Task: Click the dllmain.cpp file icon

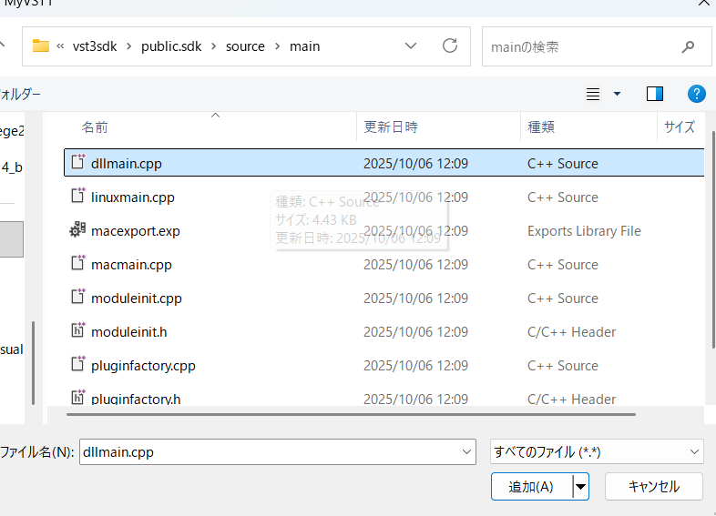Action: [x=77, y=164]
